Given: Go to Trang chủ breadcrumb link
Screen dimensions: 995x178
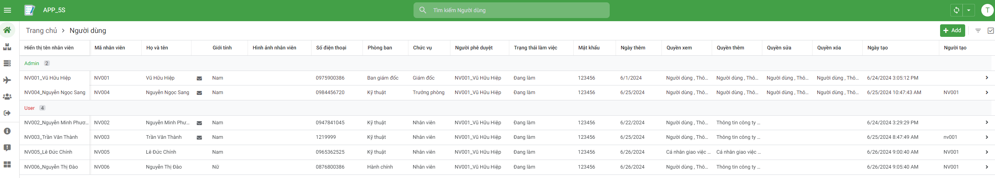Looking at the screenshot, I should (41, 31).
